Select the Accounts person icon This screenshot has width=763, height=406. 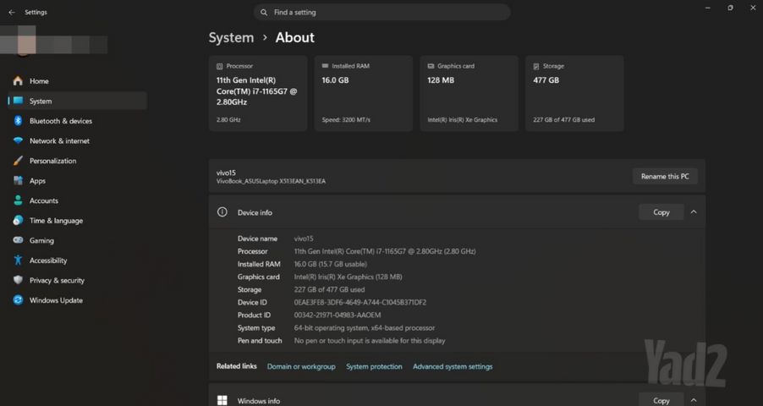point(18,200)
